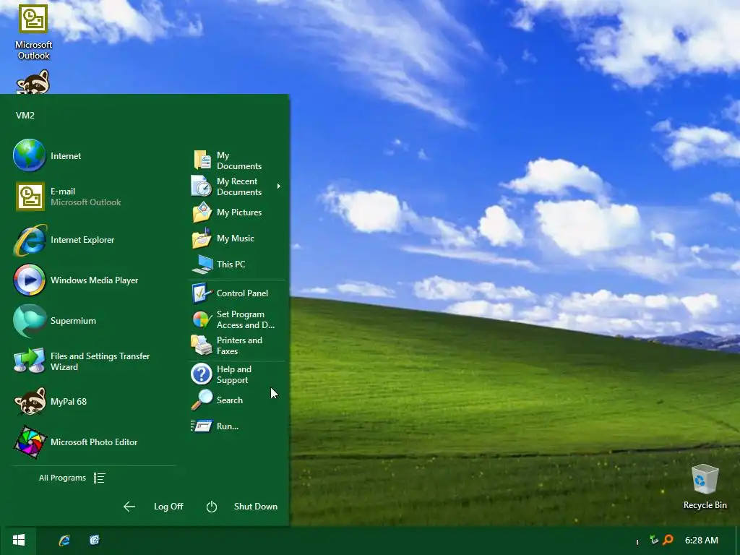
Task: Open Recycle Bin on the desktop
Action: (x=705, y=486)
